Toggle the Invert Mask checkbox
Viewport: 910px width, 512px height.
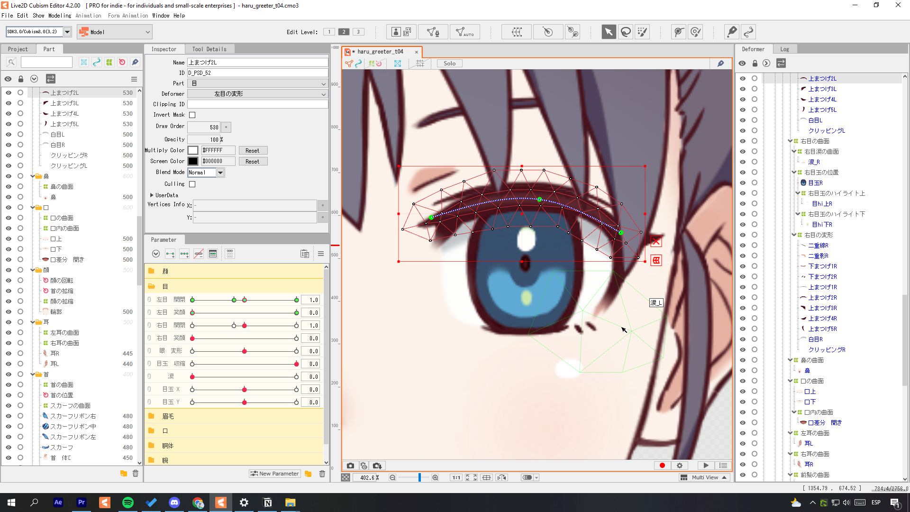coord(192,115)
